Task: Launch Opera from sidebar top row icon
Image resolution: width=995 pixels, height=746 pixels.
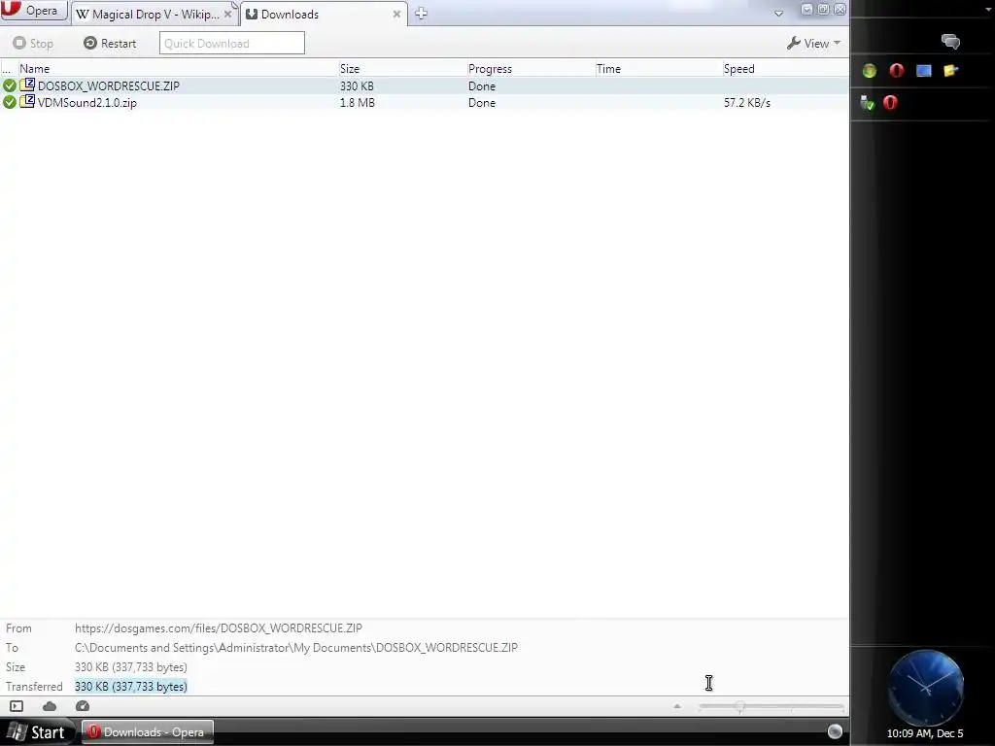Action: [x=897, y=70]
